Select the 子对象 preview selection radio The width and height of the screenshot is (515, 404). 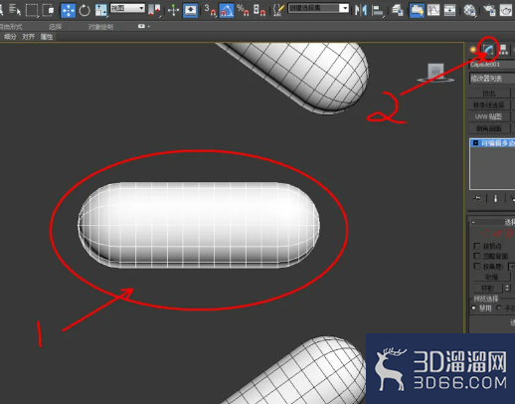(x=498, y=308)
